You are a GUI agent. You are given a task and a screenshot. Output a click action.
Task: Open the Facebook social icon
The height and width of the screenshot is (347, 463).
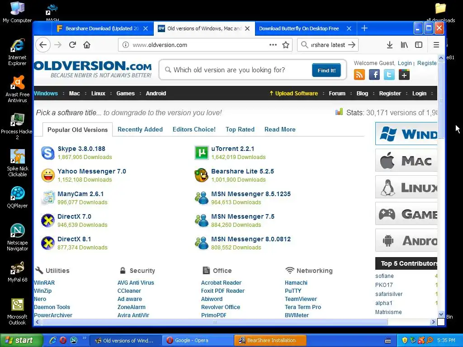pyautogui.click(x=374, y=75)
